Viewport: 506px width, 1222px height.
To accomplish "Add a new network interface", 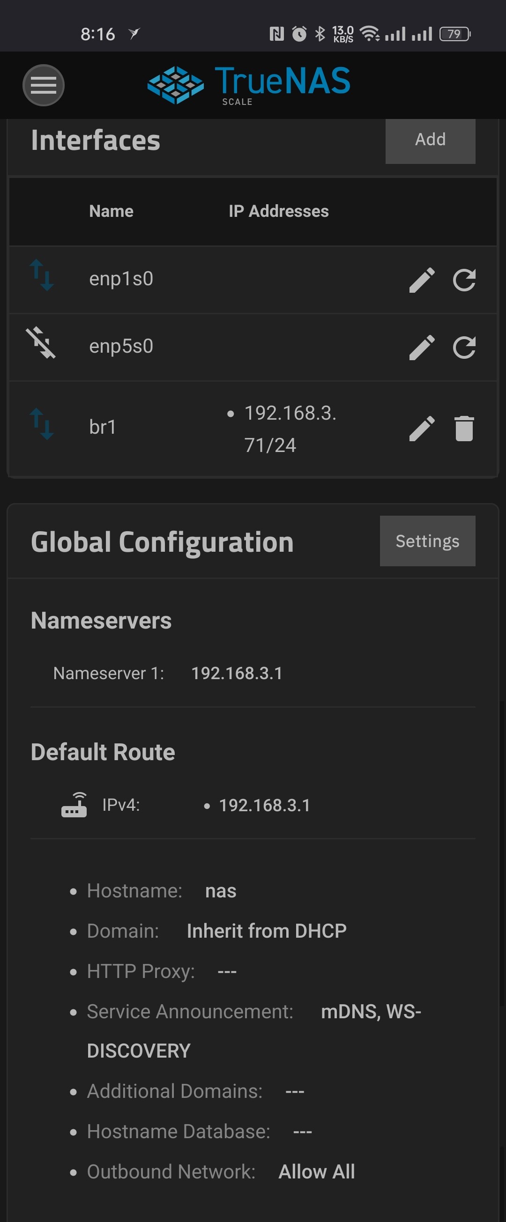I will click(430, 140).
